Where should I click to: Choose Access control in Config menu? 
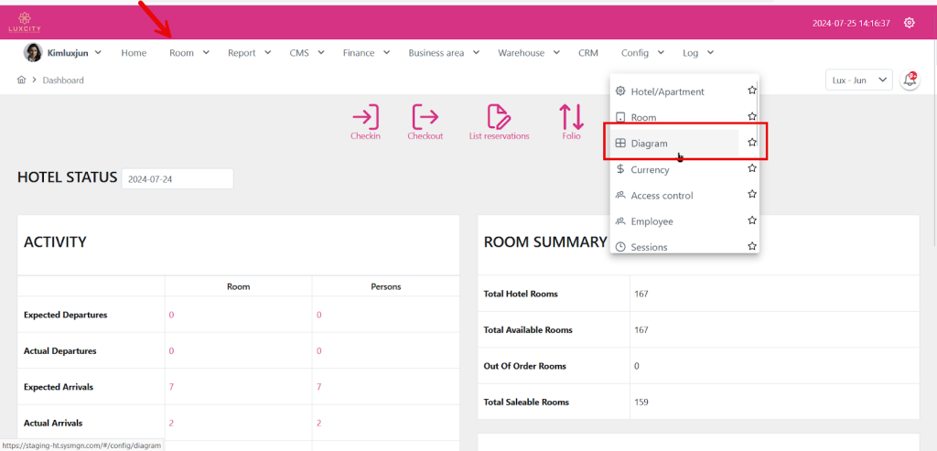[x=662, y=196]
